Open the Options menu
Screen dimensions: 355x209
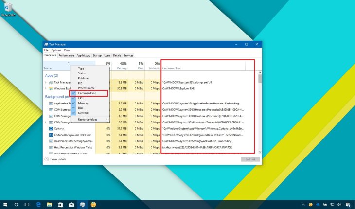tap(56, 50)
